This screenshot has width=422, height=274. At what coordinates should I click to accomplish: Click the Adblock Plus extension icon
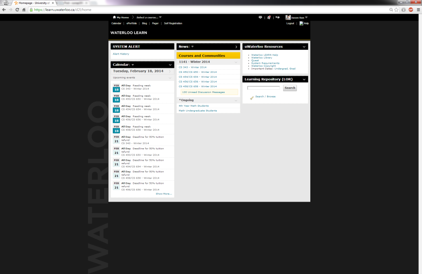(x=411, y=9)
